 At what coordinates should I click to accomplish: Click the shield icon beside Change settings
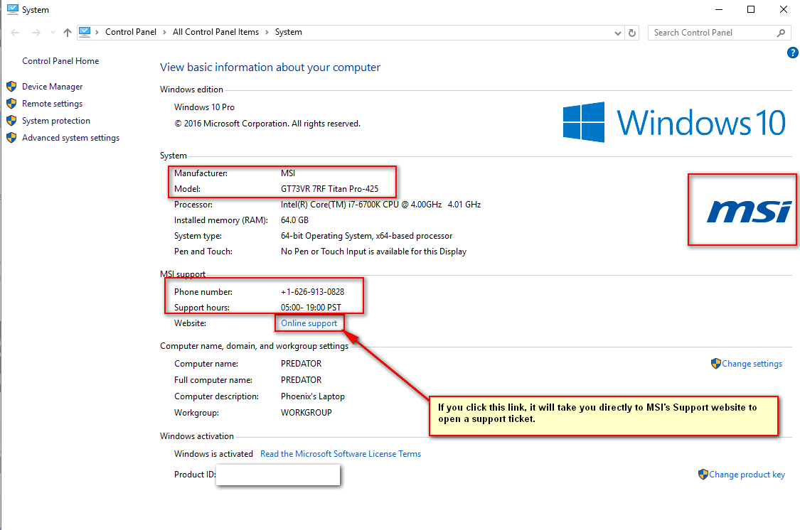tap(716, 363)
